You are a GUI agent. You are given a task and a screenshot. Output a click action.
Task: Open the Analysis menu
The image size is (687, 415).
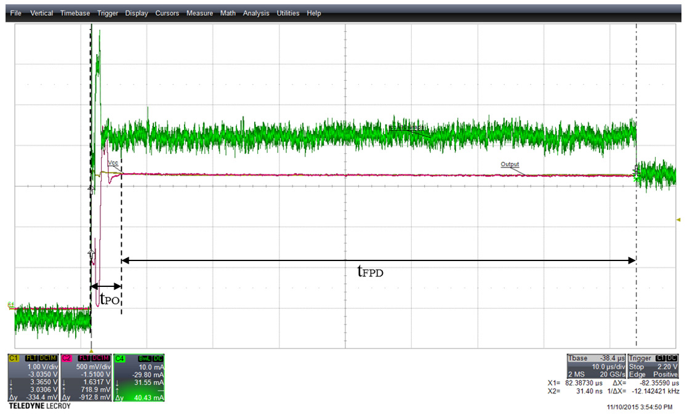(x=256, y=13)
